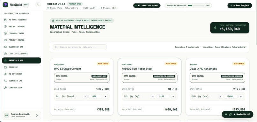Click the AI Analysis Ready badge

(147, 5)
